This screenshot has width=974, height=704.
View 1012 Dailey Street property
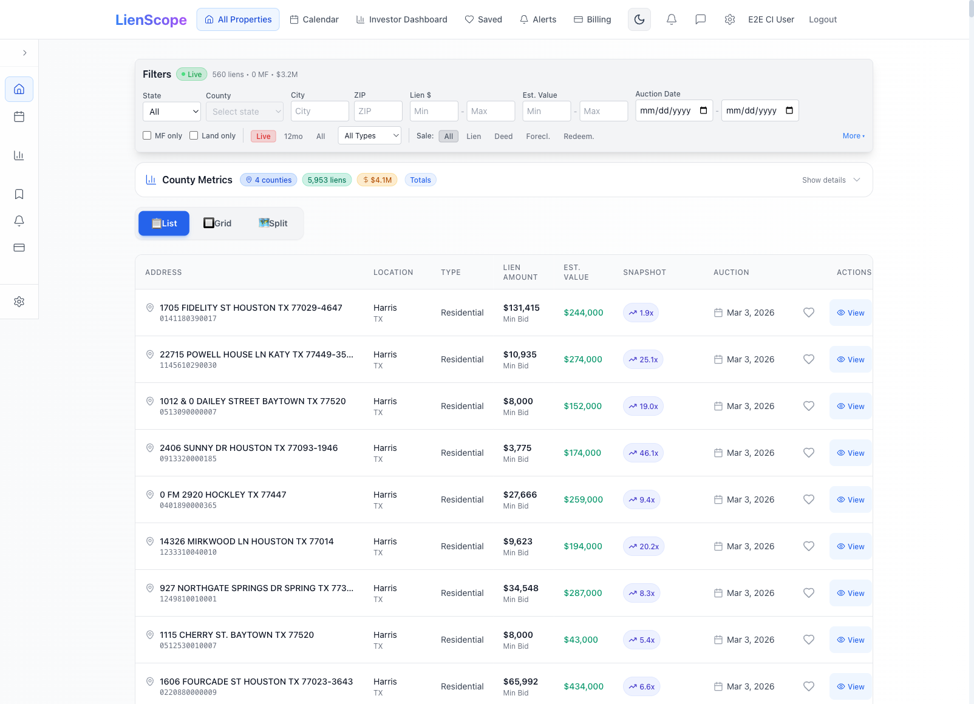click(x=851, y=406)
